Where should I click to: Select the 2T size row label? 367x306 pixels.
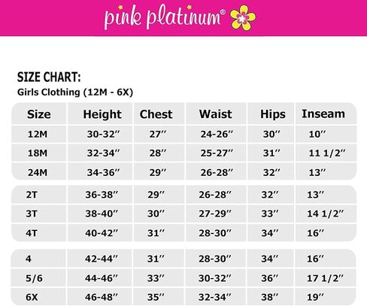(x=32, y=195)
